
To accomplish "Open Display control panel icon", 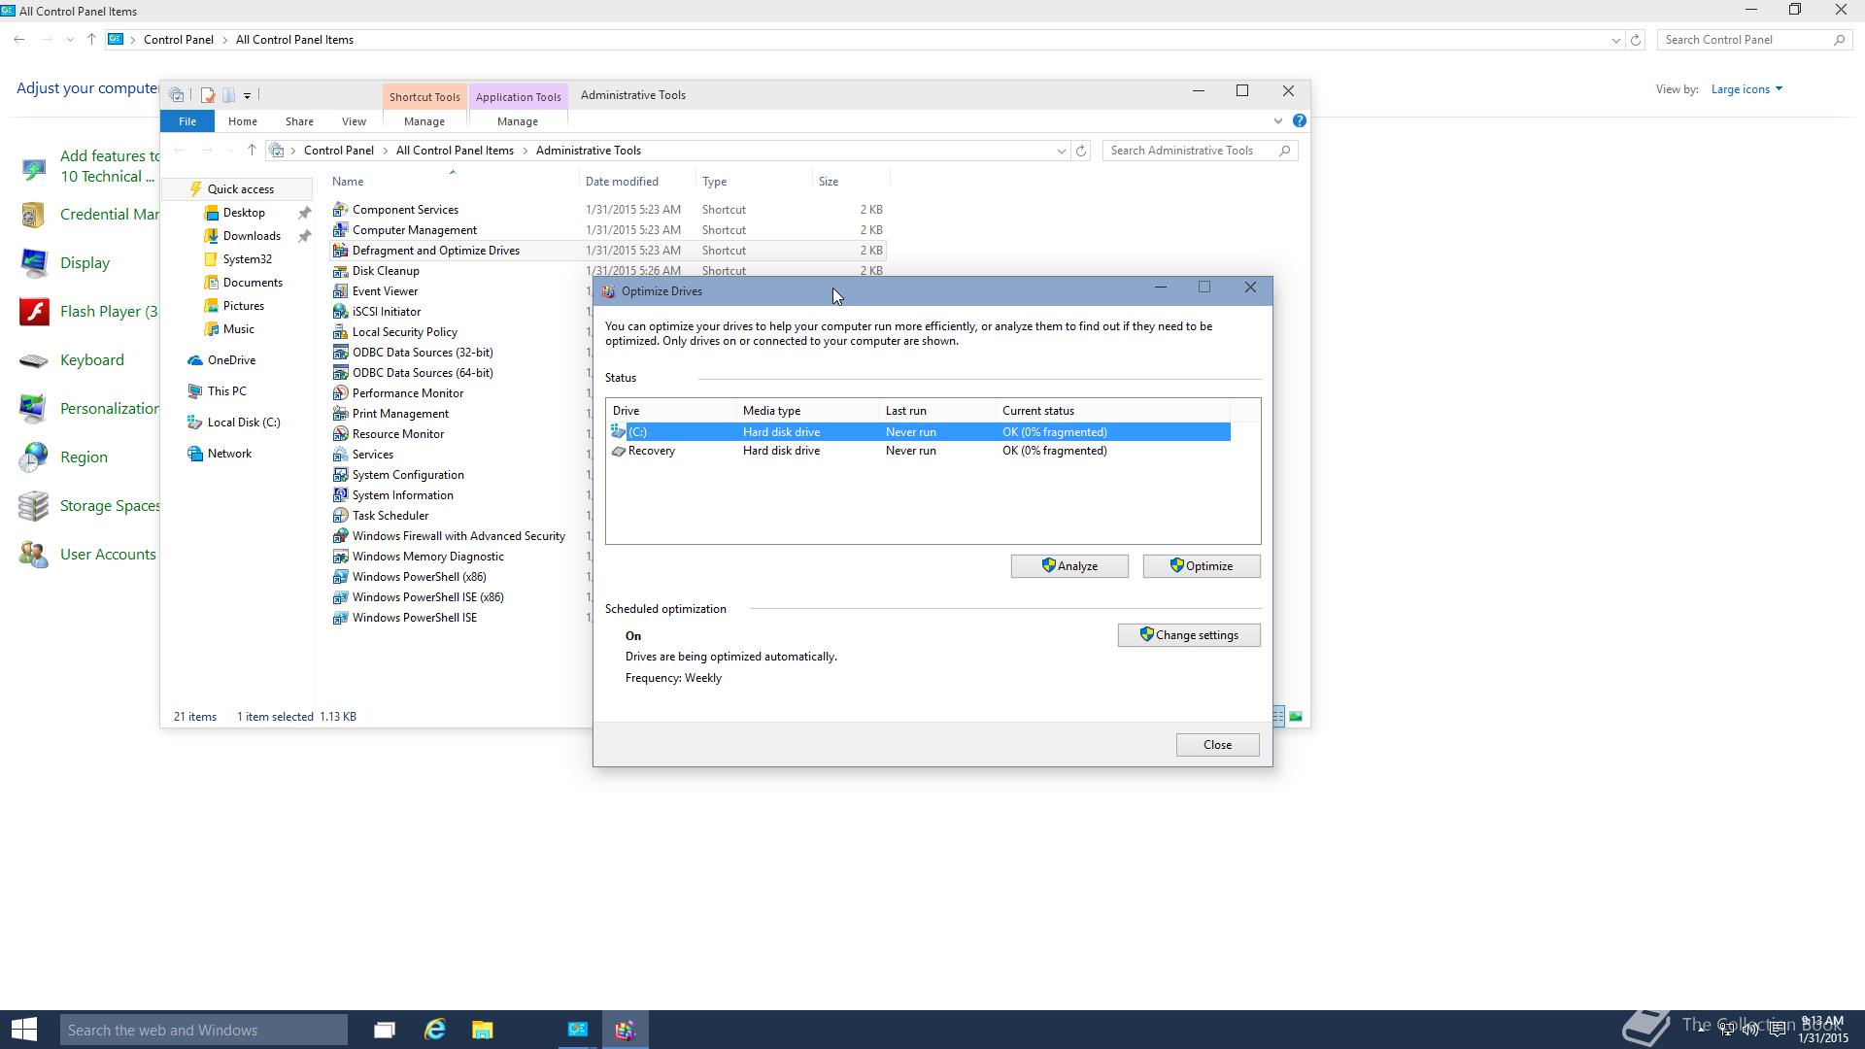I will pyautogui.click(x=34, y=263).
